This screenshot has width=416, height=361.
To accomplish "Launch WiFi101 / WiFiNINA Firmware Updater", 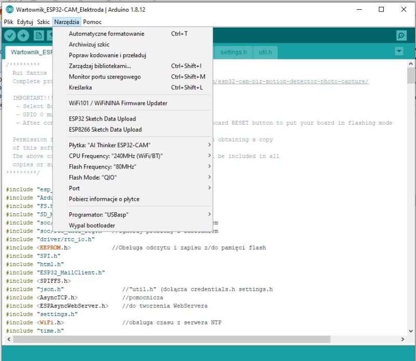I will pyautogui.click(x=133, y=103).
